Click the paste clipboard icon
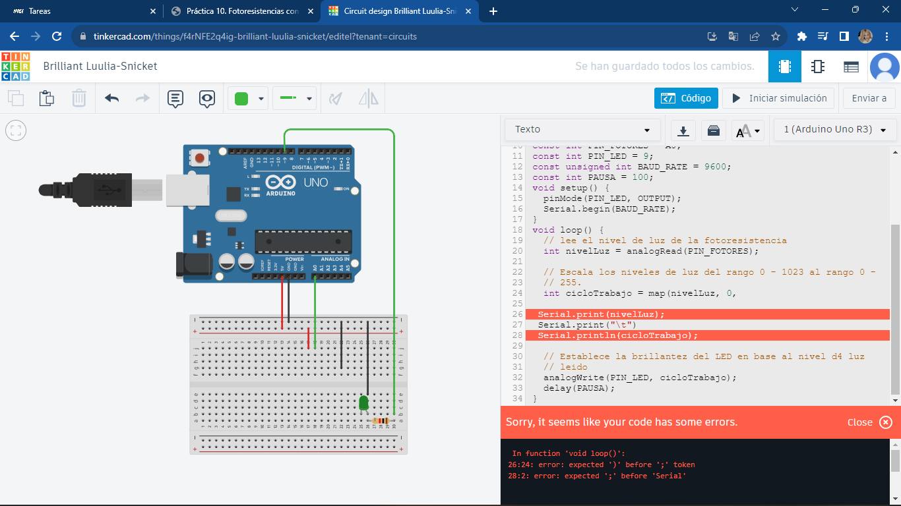901x506 pixels. click(x=47, y=99)
